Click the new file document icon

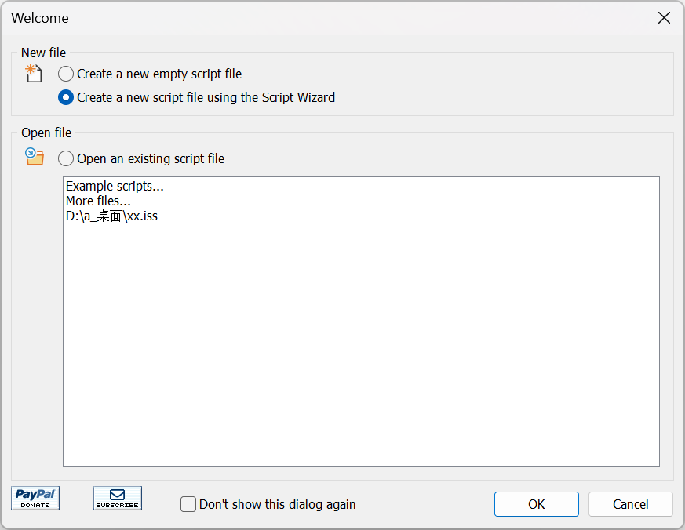[x=34, y=74]
